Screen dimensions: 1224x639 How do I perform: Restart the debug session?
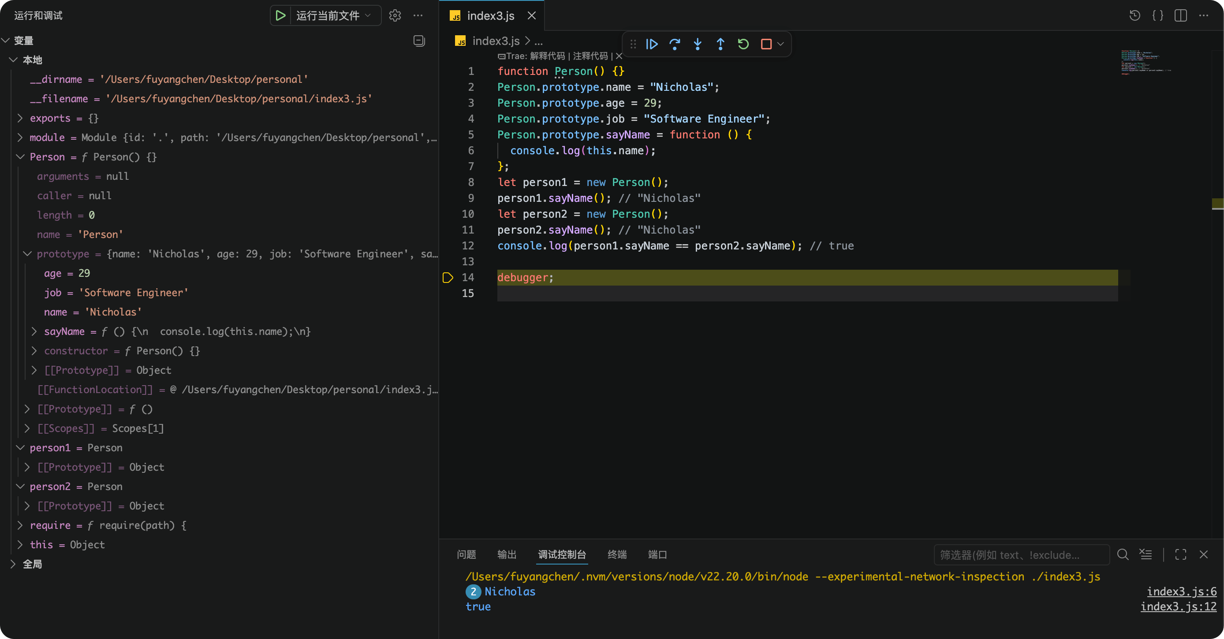pos(743,44)
